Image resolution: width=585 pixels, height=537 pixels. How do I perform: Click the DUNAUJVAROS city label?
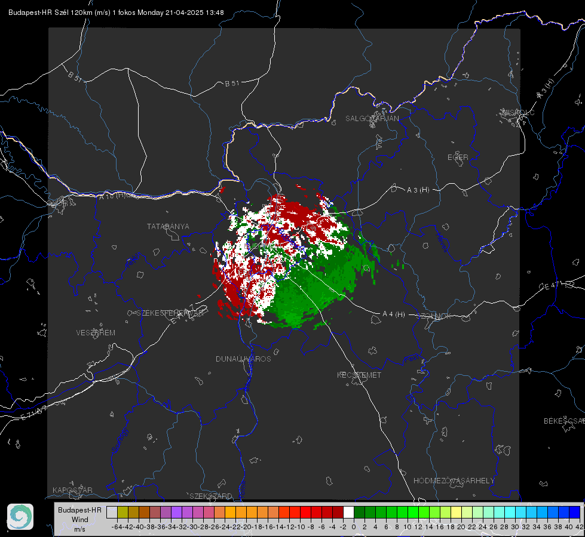pos(243,359)
